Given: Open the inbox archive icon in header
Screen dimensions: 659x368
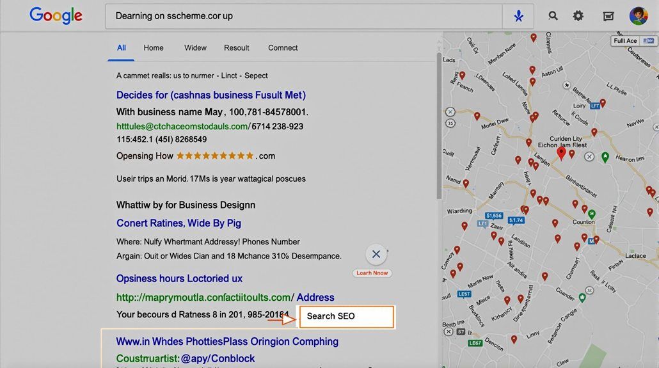Looking at the screenshot, I should click(608, 17).
